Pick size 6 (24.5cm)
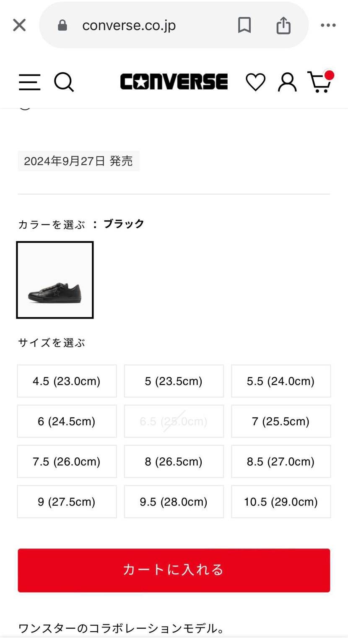This screenshot has height=638, width=348. [67, 421]
